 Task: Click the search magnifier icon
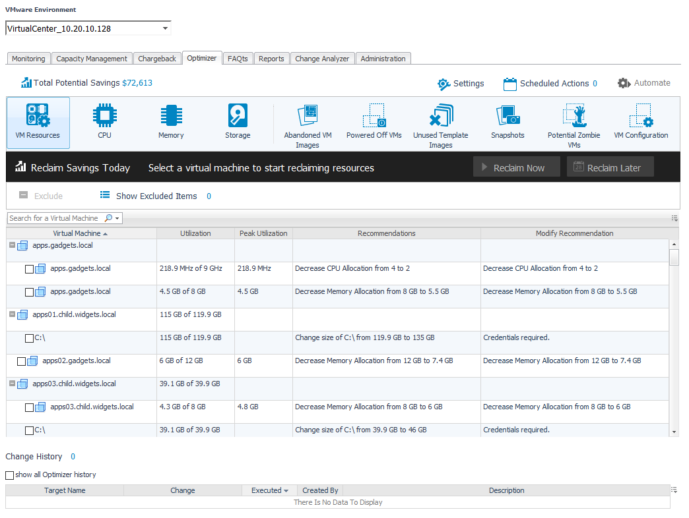(x=108, y=218)
